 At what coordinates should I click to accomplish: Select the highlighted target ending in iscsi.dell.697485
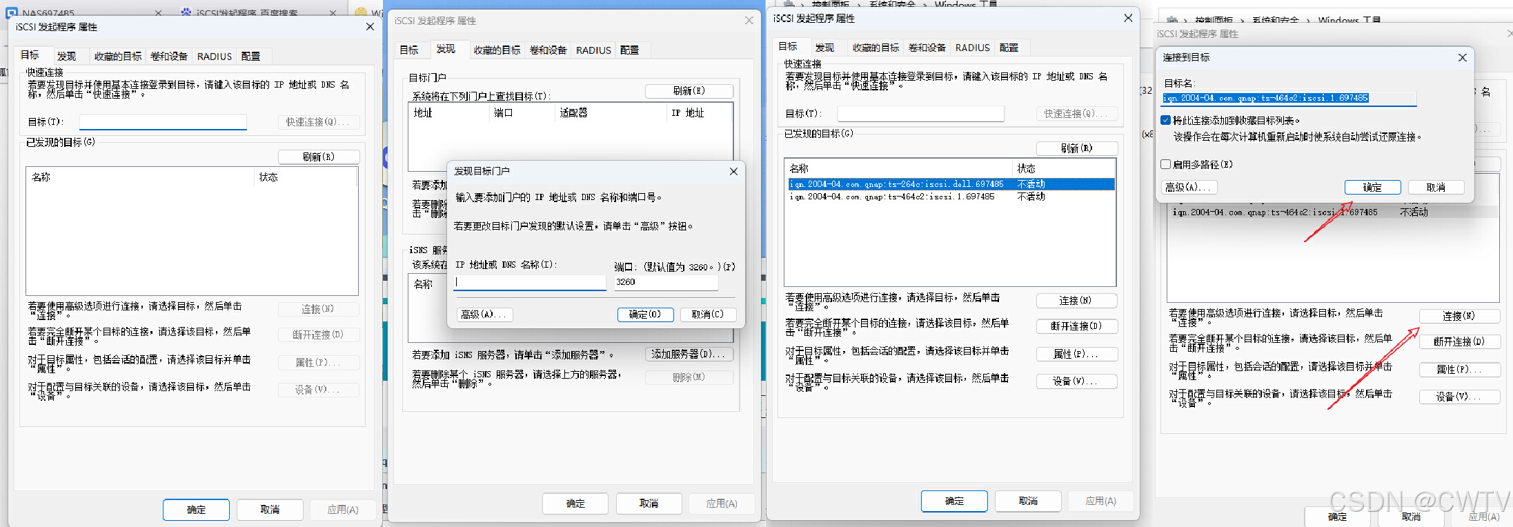[951, 184]
